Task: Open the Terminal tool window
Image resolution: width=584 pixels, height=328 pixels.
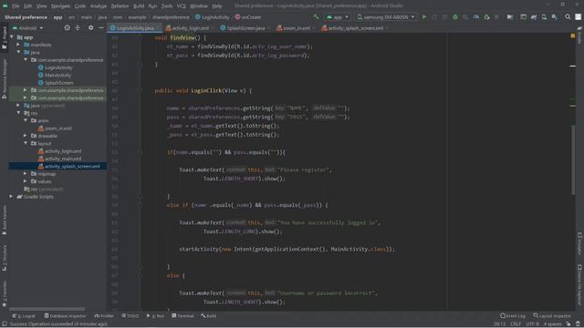Action: pyautogui.click(x=182, y=316)
